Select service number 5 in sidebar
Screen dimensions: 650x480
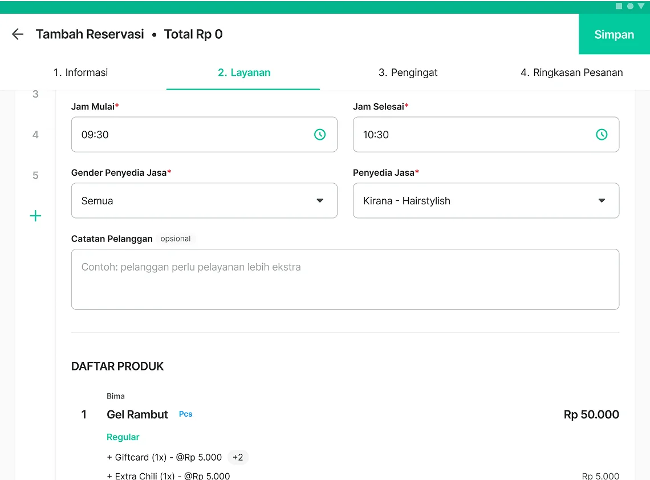[x=35, y=175]
